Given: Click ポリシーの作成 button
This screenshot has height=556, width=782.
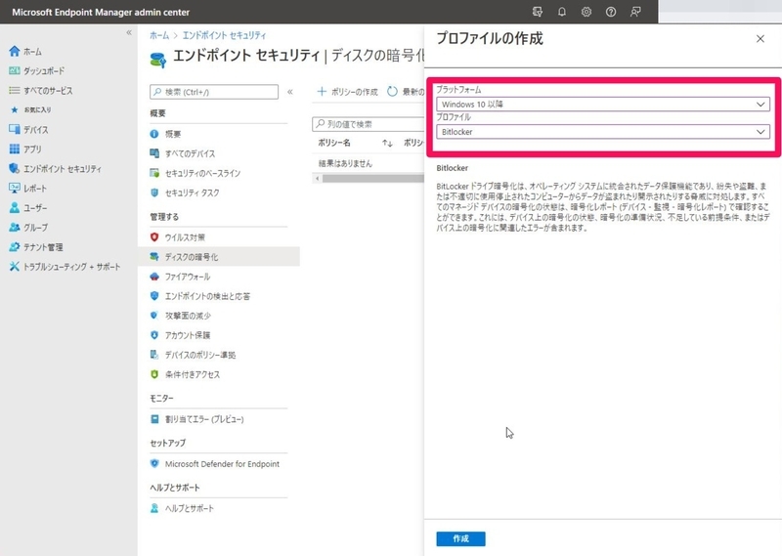Looking at the screenshot, I should coord(348,92).
